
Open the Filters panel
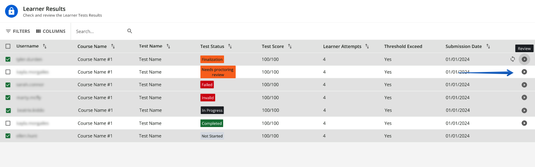(18, 31)
